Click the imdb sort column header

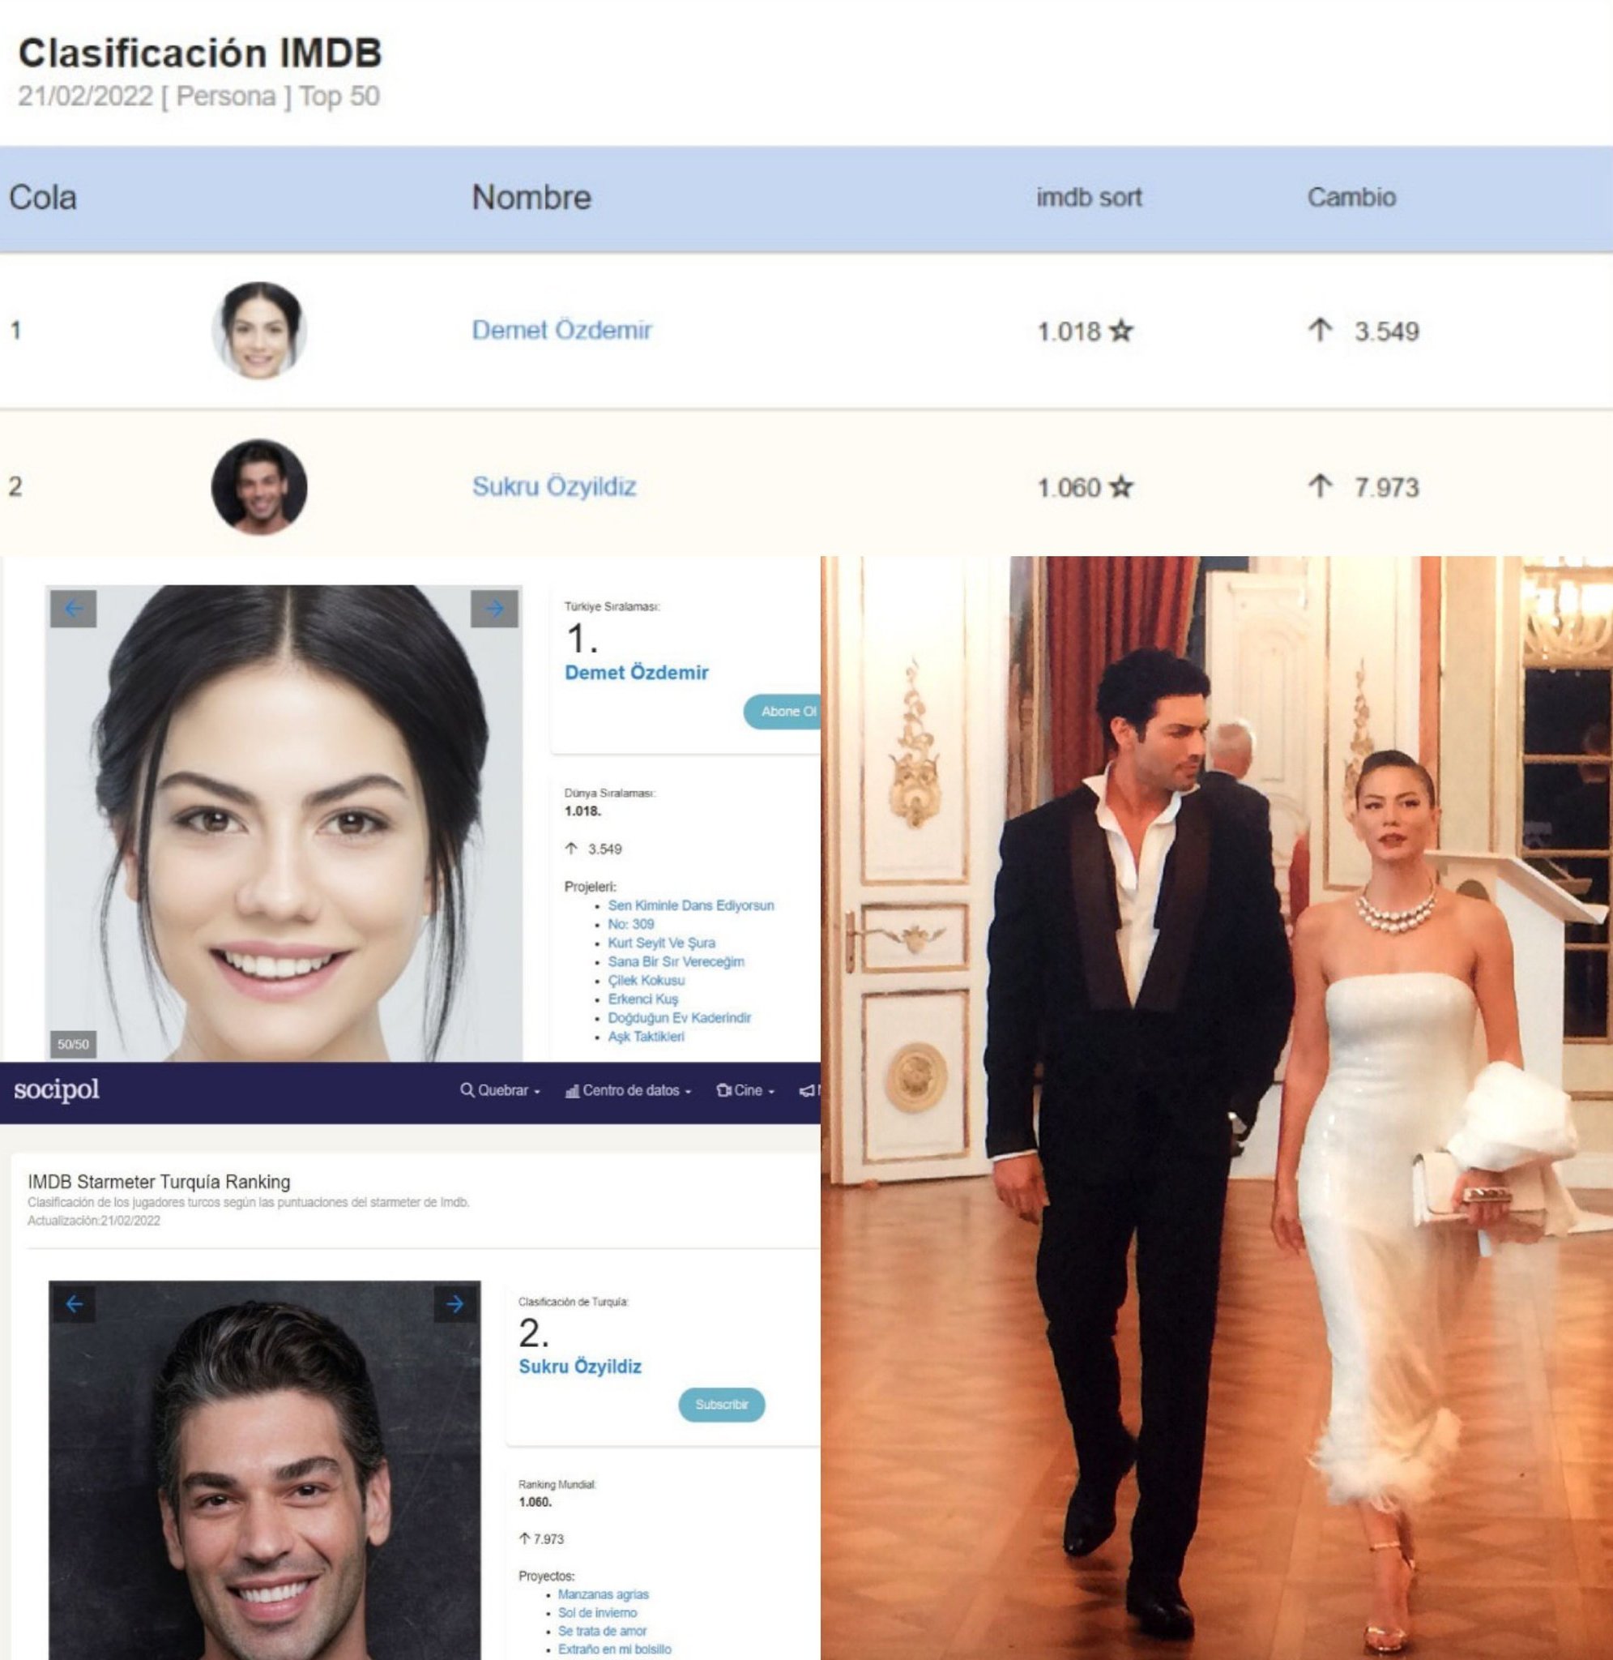1089,198
